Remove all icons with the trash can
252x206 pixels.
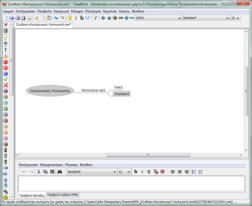pos(6,31)
